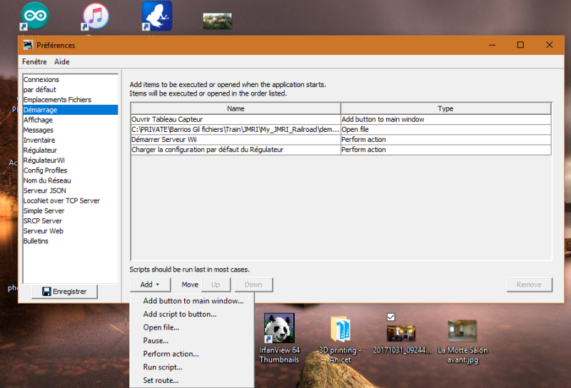Select Serveur Web in the preferences list
The width and height of the screenshot is (571, 388).
44,231
